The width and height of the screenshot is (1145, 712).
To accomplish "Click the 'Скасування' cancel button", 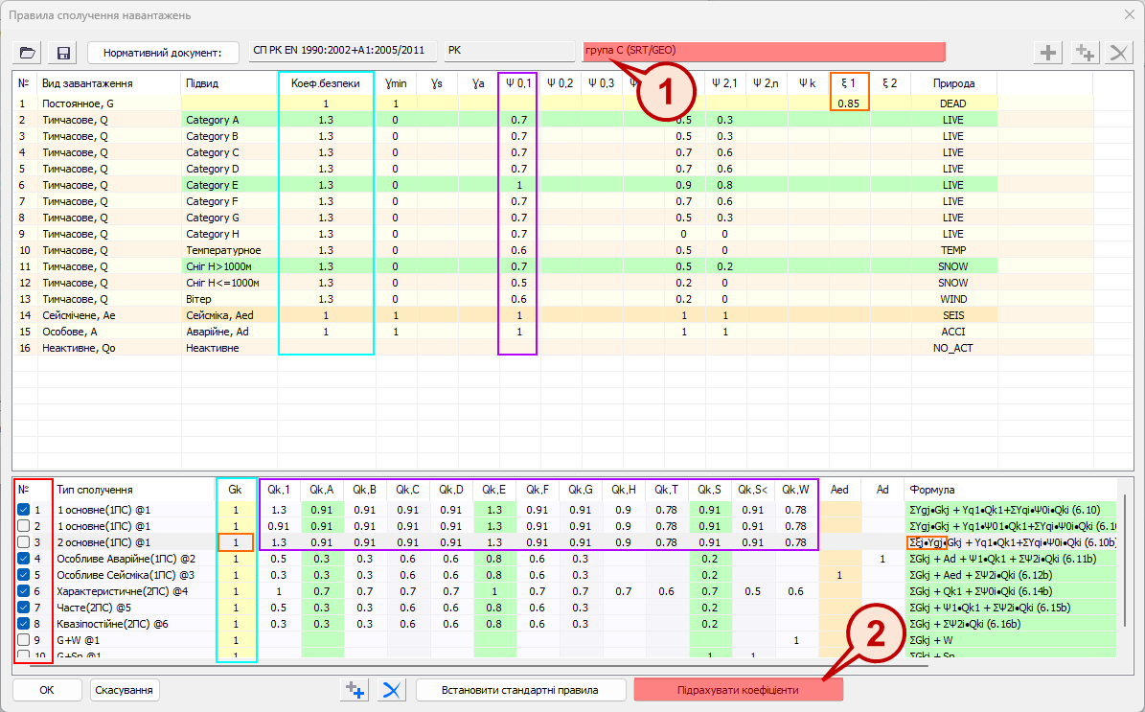I will tap(125, 690).
